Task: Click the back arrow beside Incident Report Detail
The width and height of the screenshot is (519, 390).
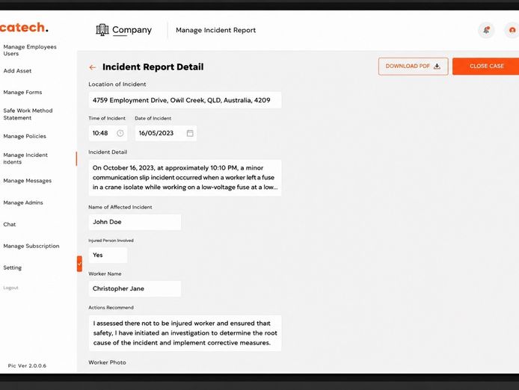Action: pyautogui.click(x=92, y=67)
